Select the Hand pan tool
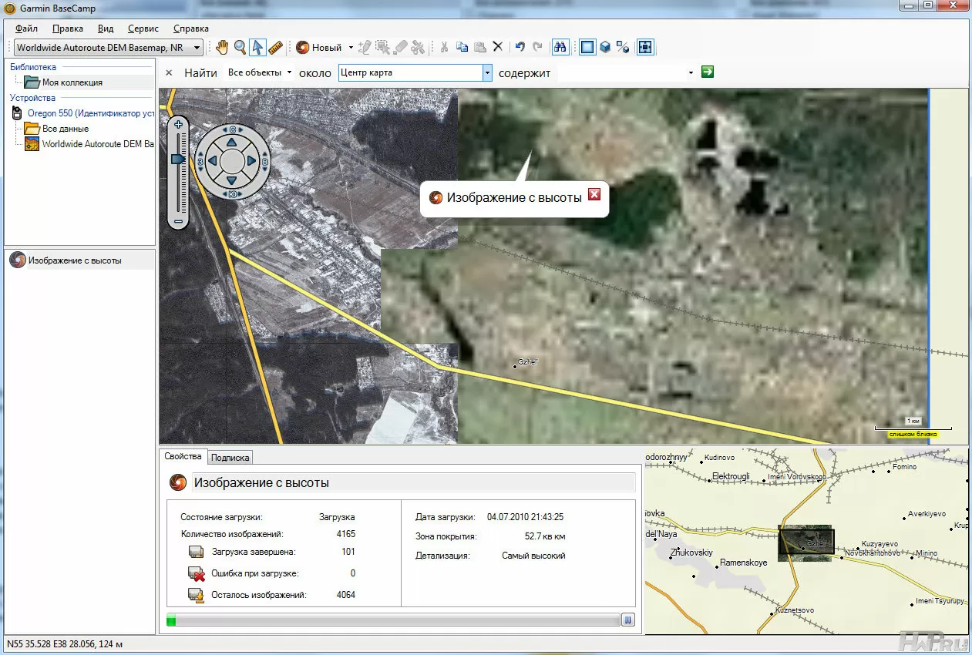 click(222, 48)
